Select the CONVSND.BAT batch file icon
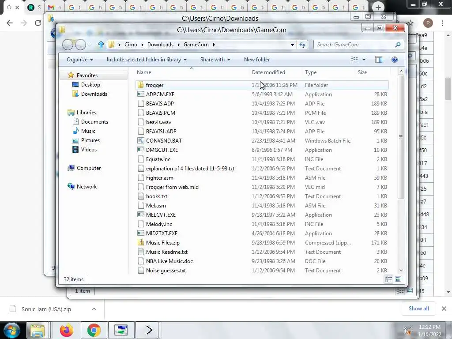Image resolution: width=452 pixels, height=339 pixels. tap(141, 141)
